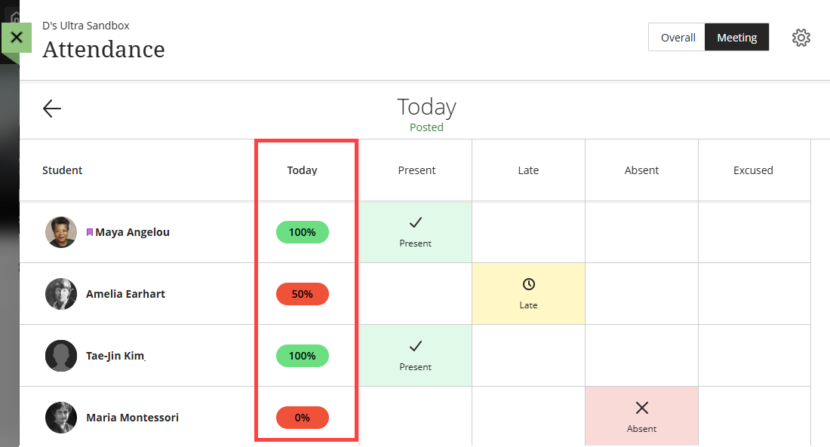Click Maya Angelou's Present checkmark icon
This screenshot has height=447, width=830.
coord(416,222)
